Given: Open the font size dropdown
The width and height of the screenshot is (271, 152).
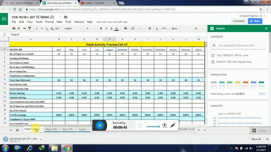Looking at the screenshot, I should (x=91, y=28).
